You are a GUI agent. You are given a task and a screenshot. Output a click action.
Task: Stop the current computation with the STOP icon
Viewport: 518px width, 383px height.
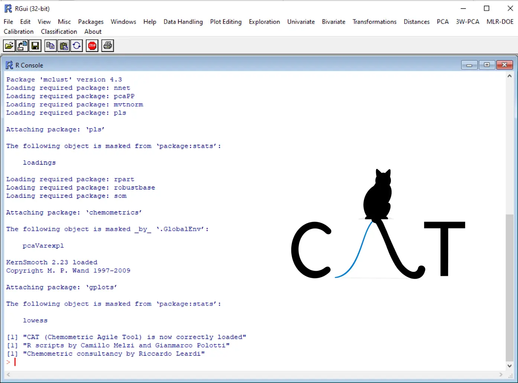pyautogui.click(x=92, y=45)
